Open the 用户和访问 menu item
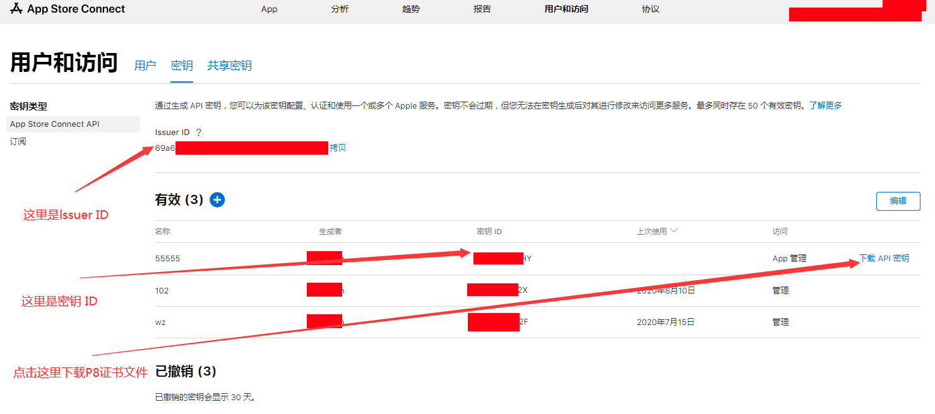This screenshot has height=414, width=935. [566, 9]
